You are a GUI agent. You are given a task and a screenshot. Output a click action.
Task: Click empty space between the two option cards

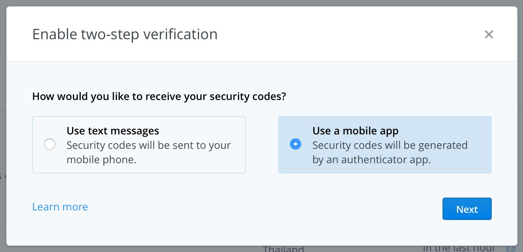[261, 145]
